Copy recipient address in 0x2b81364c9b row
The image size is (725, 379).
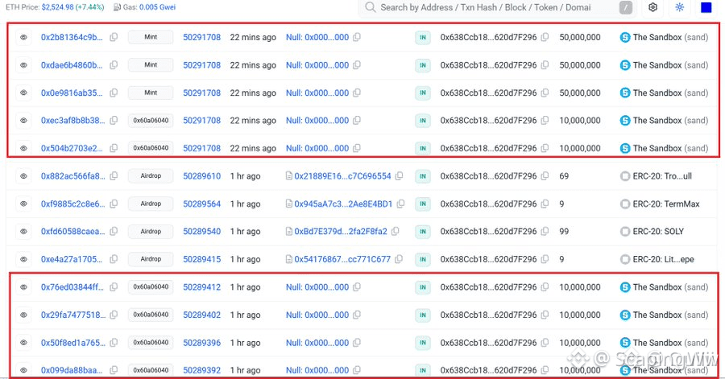pos(545,37)
